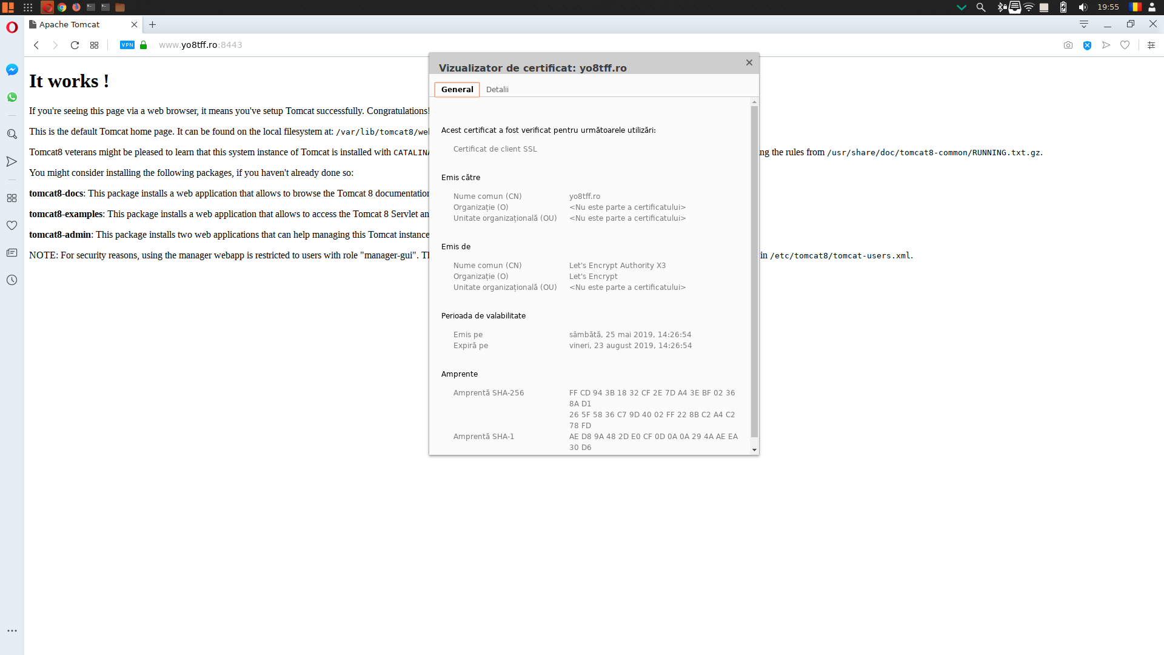This screenshot has width=1164, height=655.
Task: Click the "Amprentă SHA-1" label
Action: (483, 437)
